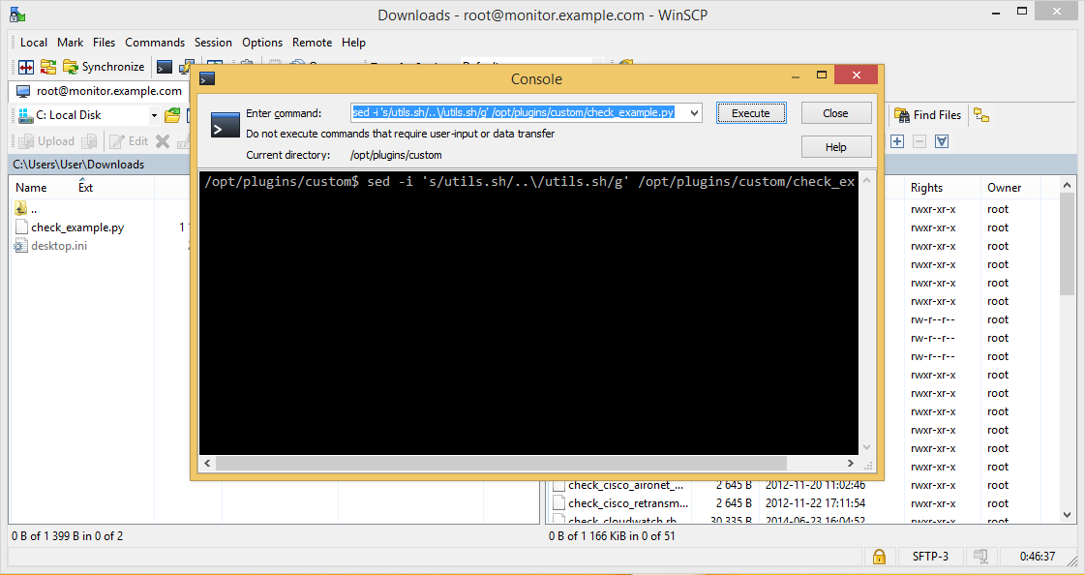This screenshot has width=1085, height=575.
Task: Click the lock icon in status bar
Action: click(879, 557)
